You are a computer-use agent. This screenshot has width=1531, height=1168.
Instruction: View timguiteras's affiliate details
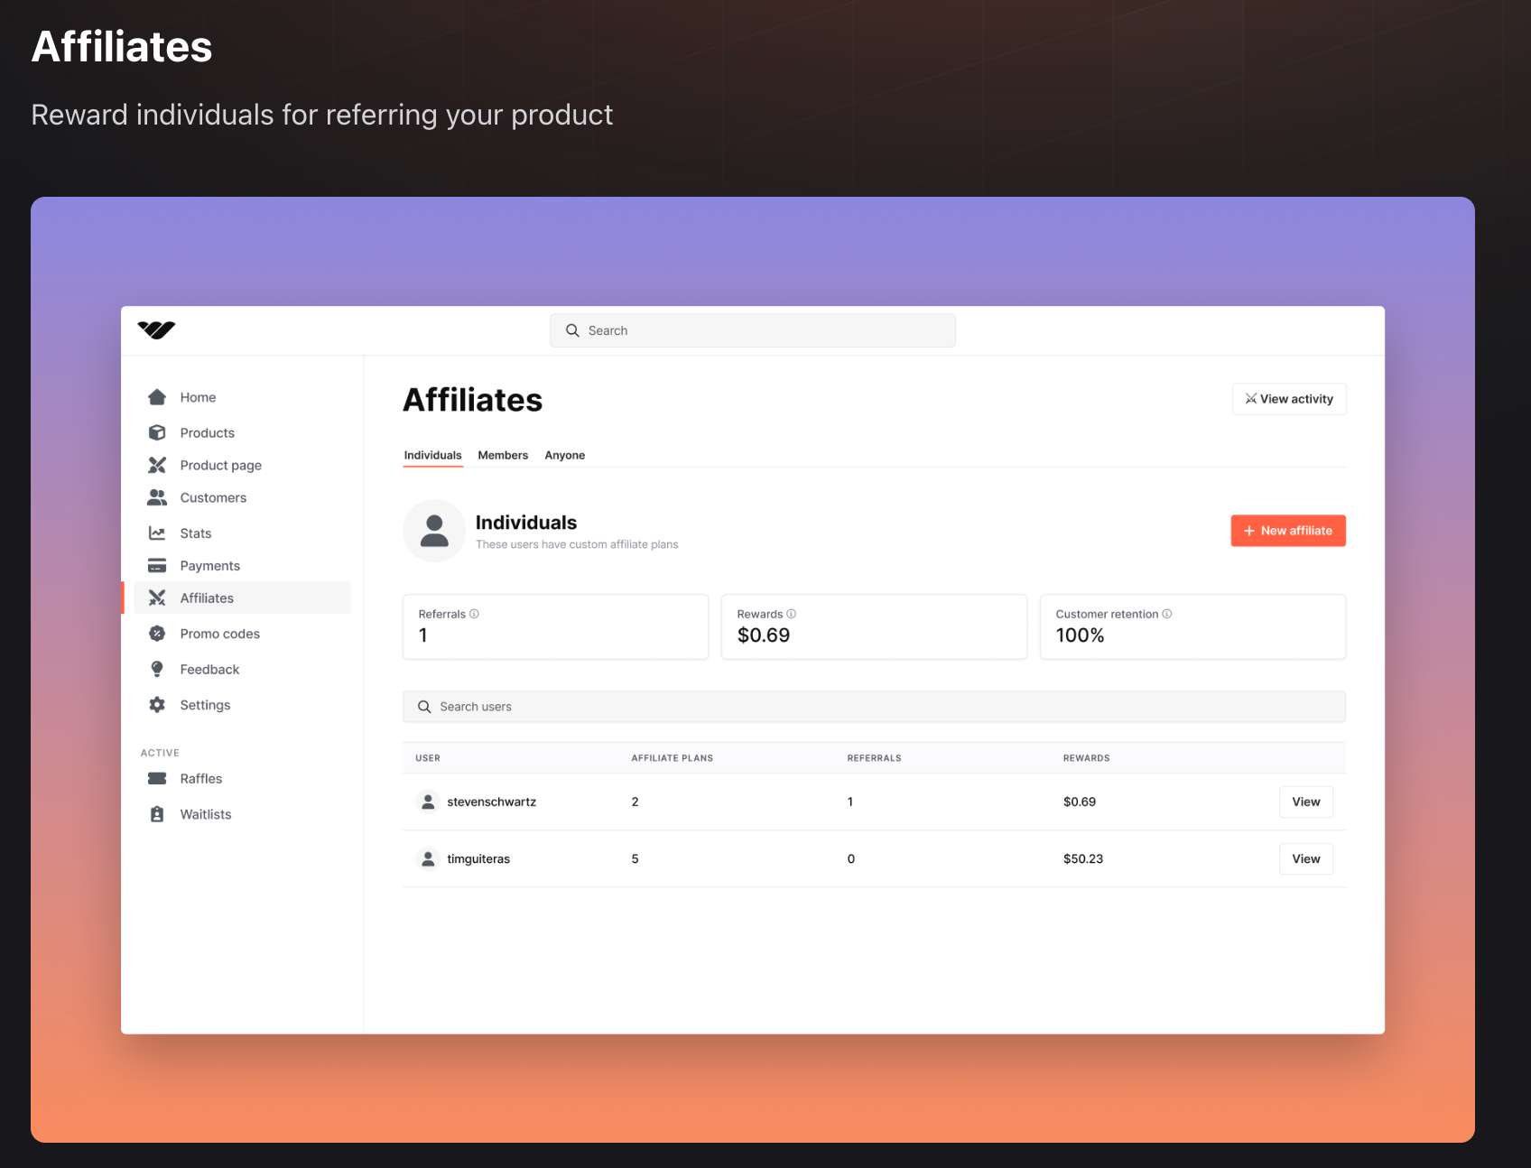click(x=1306, y=858)
